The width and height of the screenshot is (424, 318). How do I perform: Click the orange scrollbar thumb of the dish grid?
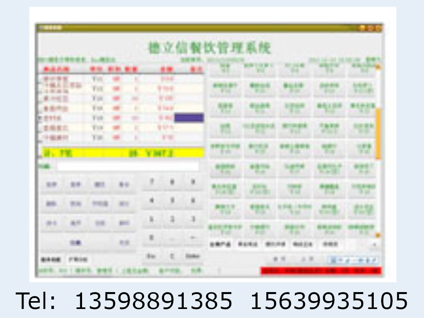point(378,133)
